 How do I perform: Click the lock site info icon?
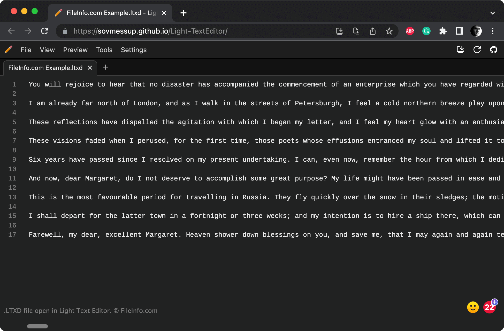coord(65,31)
